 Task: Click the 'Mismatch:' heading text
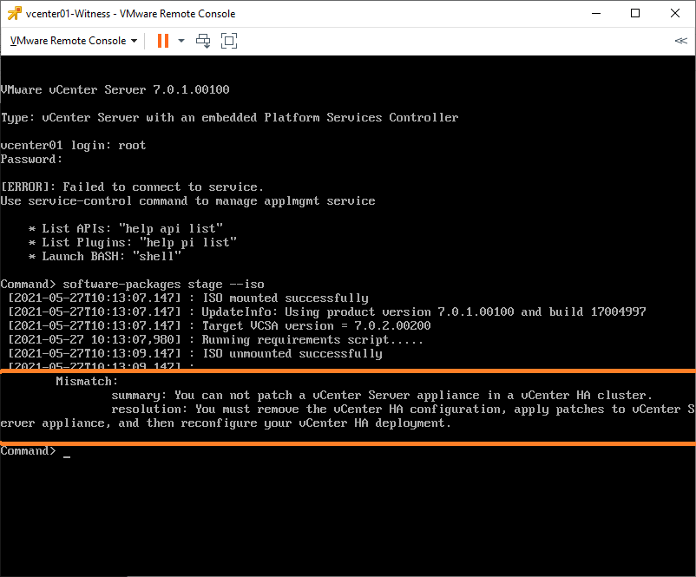(x=87, y=381)
